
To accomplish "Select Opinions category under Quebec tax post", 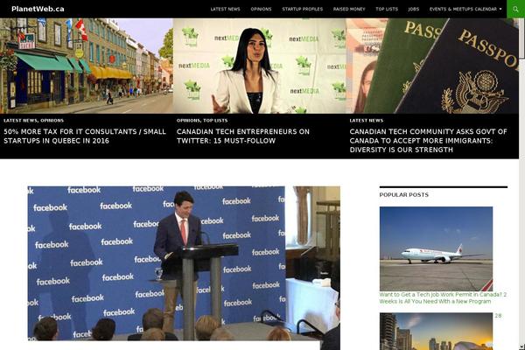I will (52, 120).
